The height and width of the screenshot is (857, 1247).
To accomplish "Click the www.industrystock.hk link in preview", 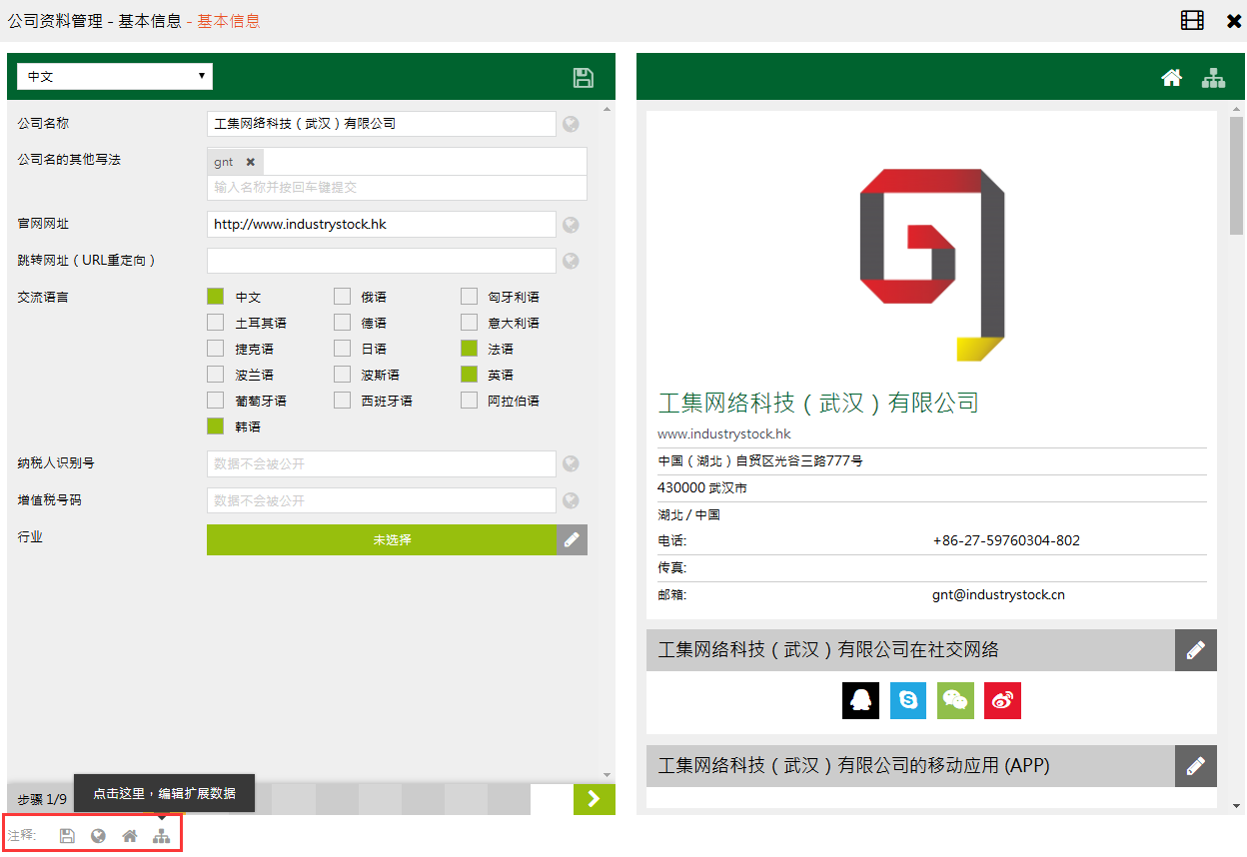I will pyautogui.click(x=723, y=433).
